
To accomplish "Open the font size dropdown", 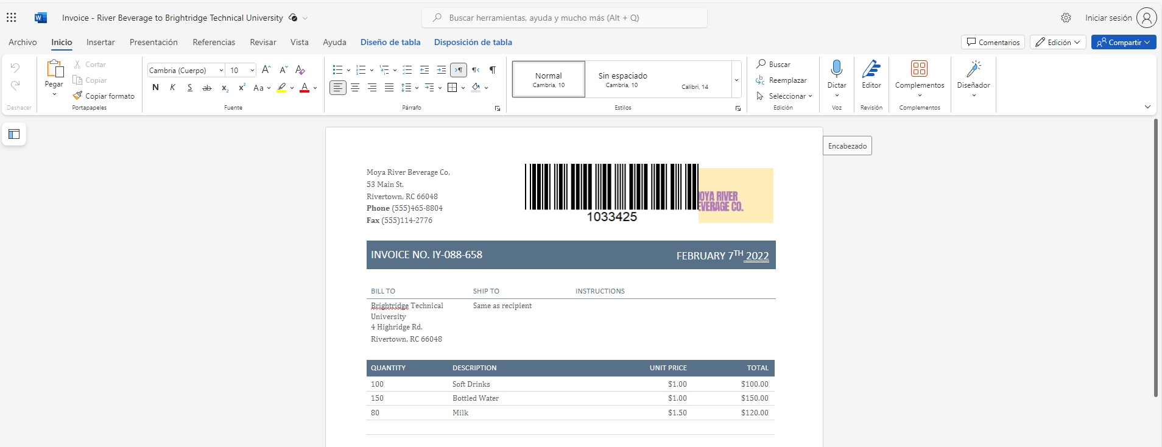I will [252, 71].
